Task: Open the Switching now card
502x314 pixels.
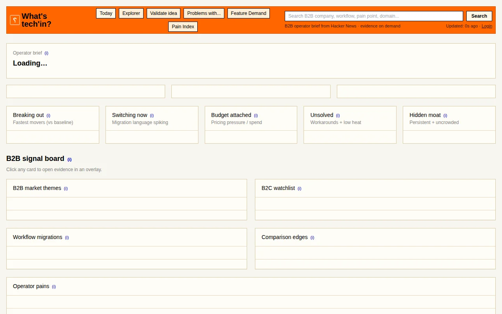Action: pos(152,125)
